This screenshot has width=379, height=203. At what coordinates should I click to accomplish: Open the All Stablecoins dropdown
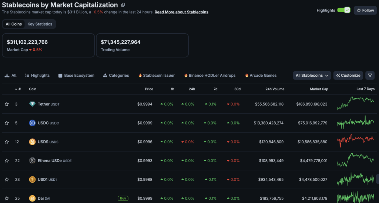[x=312, y=76]
